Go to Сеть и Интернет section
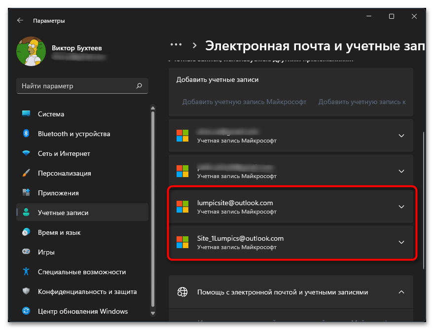Image resolution: width=434 pixels, height=330 pixels. (82, 153)
